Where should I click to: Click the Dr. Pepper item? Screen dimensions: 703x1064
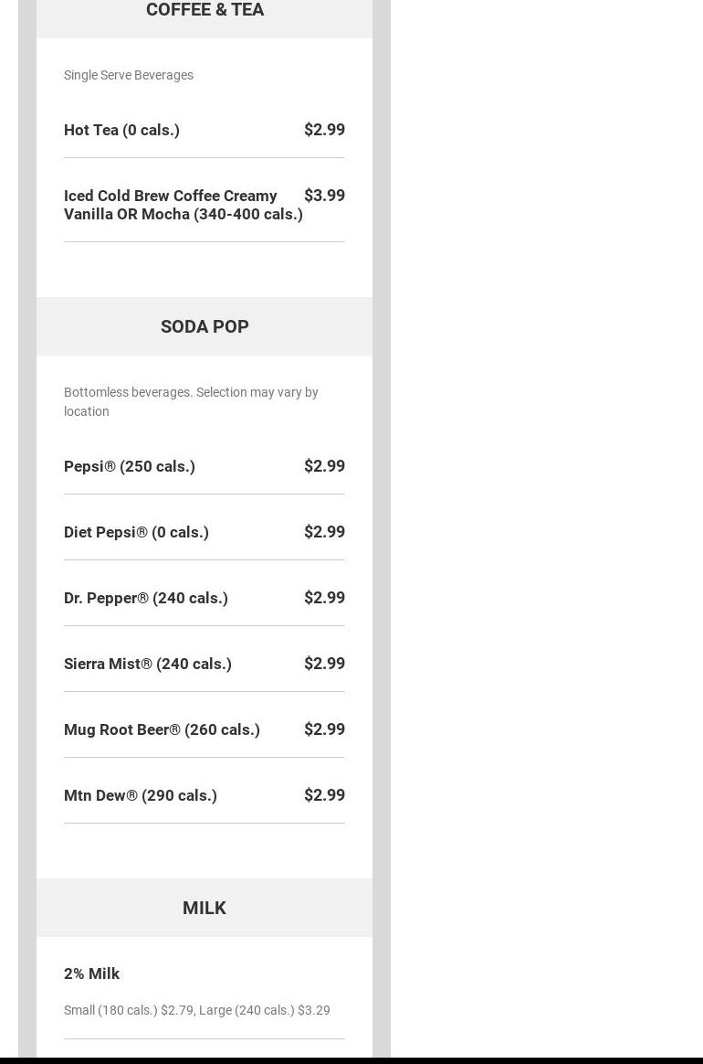(x=146, y=598)
